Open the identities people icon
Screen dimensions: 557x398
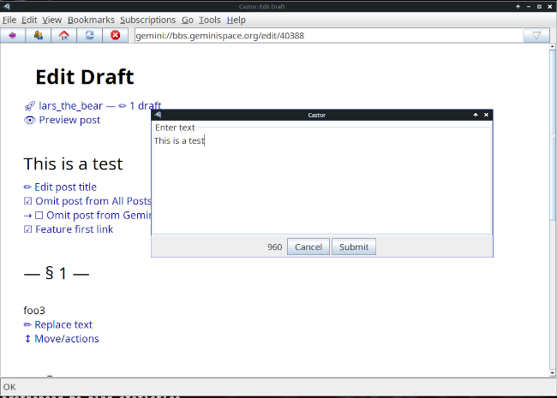point(38,35)
